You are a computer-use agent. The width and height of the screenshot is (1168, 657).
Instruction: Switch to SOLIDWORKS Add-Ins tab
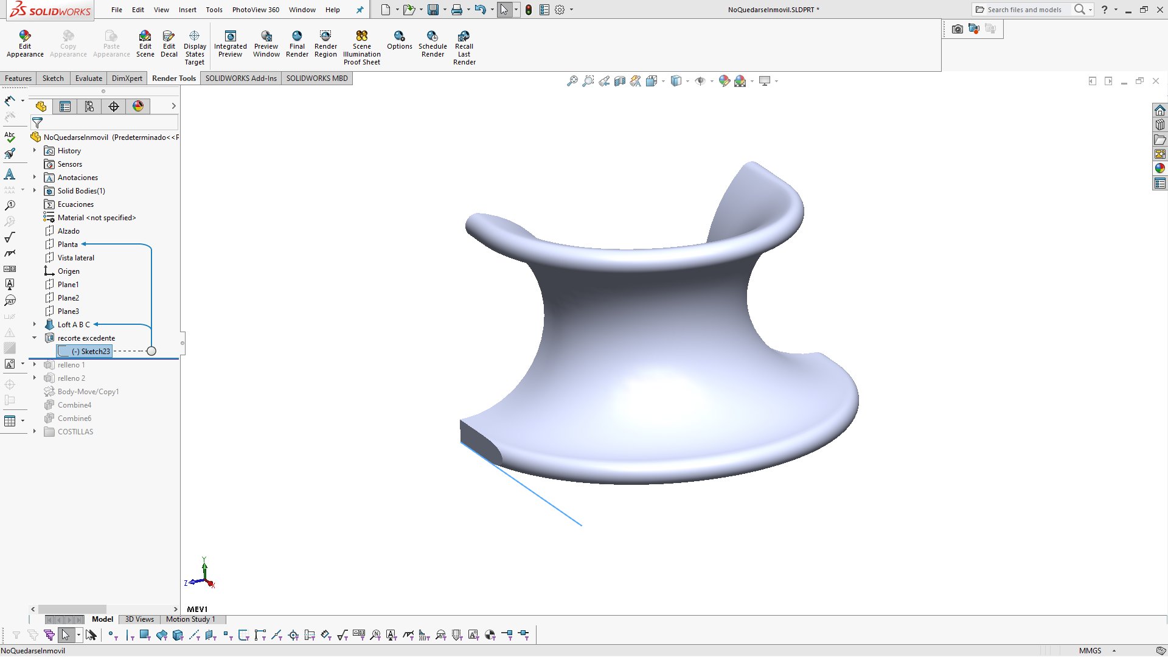(241, 78)
